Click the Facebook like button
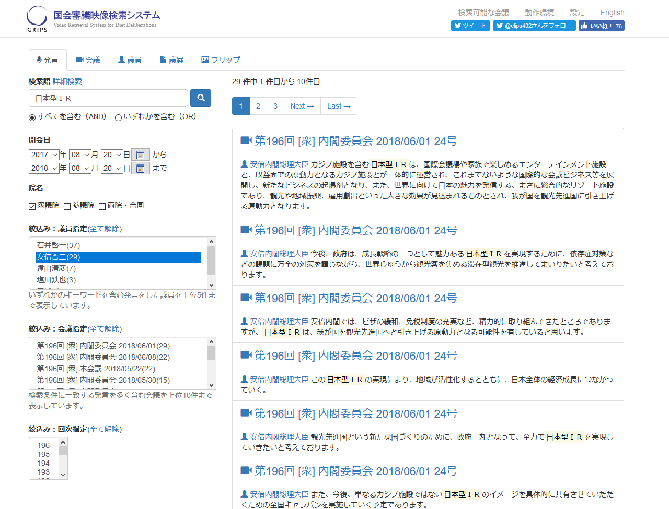 click(601, 26)
